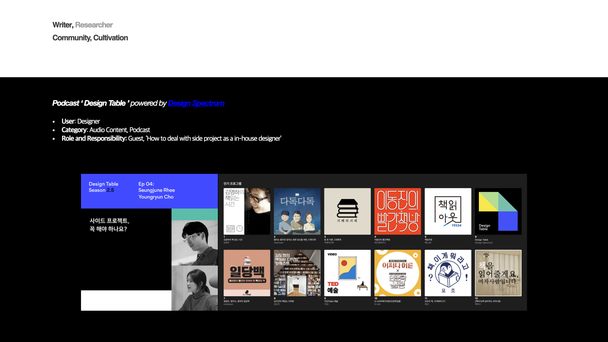Viewport: 608px width, 342px height.
Task: Open the 책읽아웃 YES24 podcast cover
Action: tap(448, 211)
